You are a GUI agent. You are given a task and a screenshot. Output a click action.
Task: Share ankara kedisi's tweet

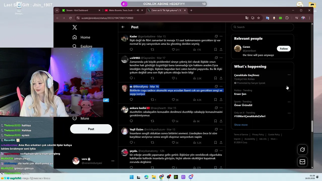221,121
